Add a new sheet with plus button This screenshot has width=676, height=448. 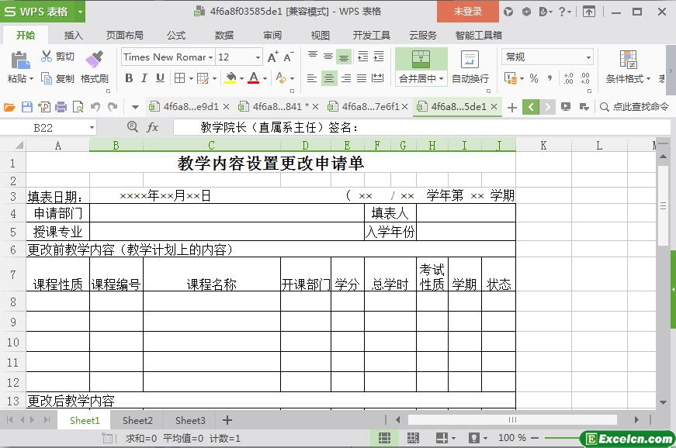(x=227, y=420)
